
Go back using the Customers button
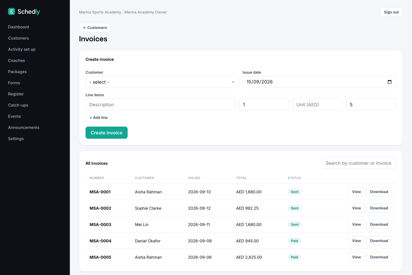pos(95,28)
